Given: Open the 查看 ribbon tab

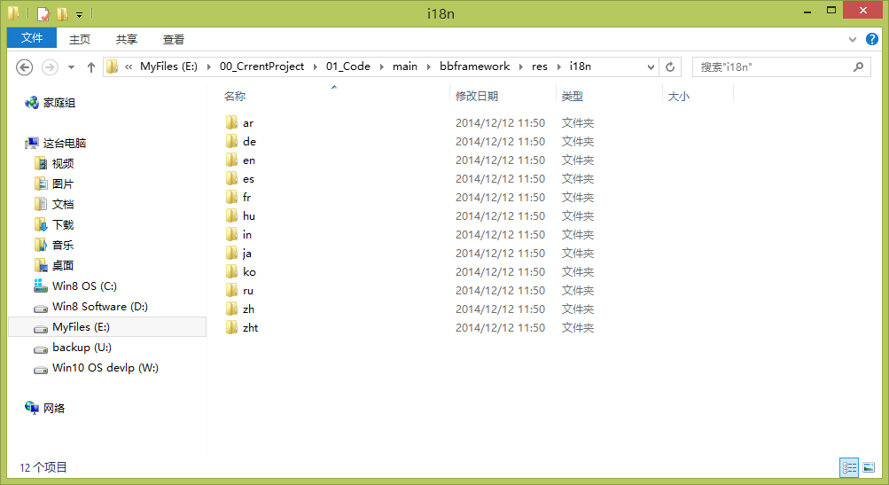Looking at the screenshot, I should [174, 39].
